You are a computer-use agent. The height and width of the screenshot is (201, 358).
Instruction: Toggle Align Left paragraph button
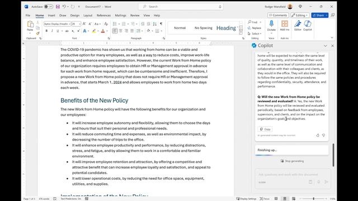tap(115, 31)
